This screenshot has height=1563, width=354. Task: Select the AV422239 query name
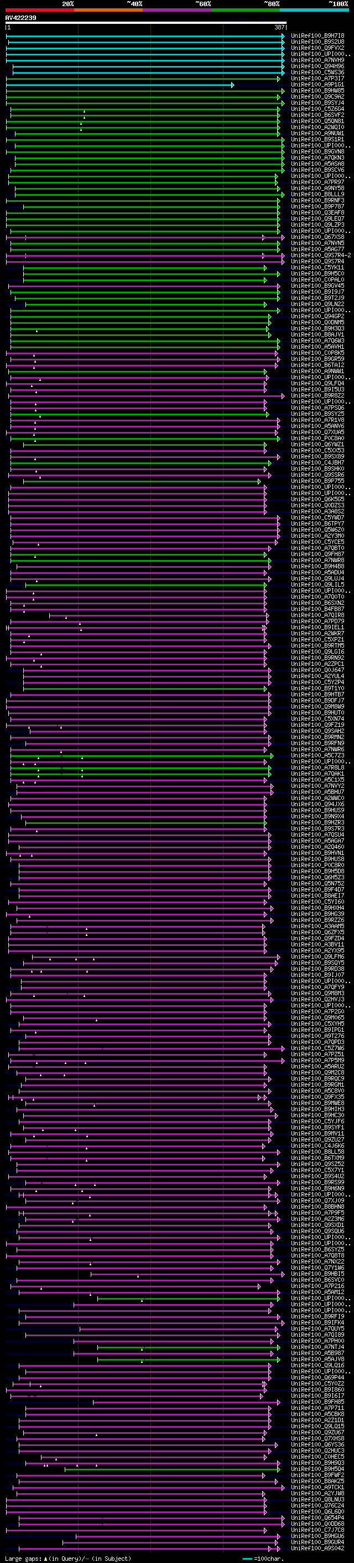coord(20,18)
